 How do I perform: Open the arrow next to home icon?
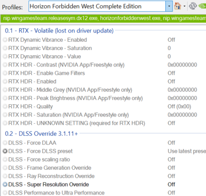(184, 6)
